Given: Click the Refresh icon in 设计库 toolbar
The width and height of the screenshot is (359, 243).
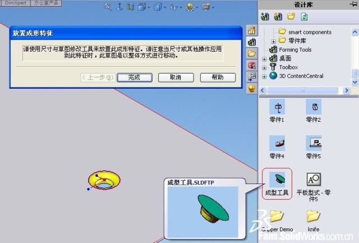Looking at the screenshot, I should point(303,16).
